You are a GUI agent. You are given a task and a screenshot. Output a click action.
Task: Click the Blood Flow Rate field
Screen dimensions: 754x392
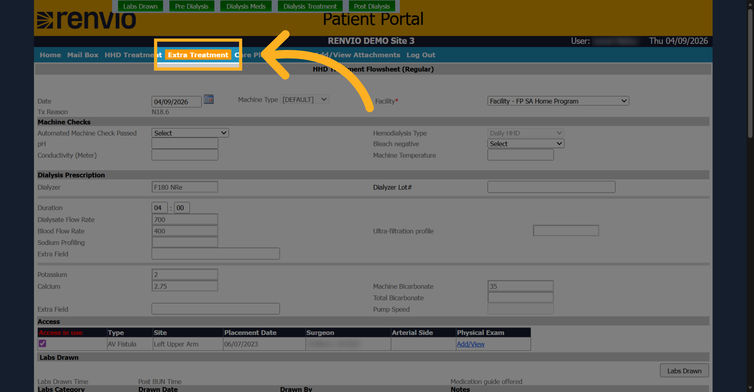coord(185,231)
